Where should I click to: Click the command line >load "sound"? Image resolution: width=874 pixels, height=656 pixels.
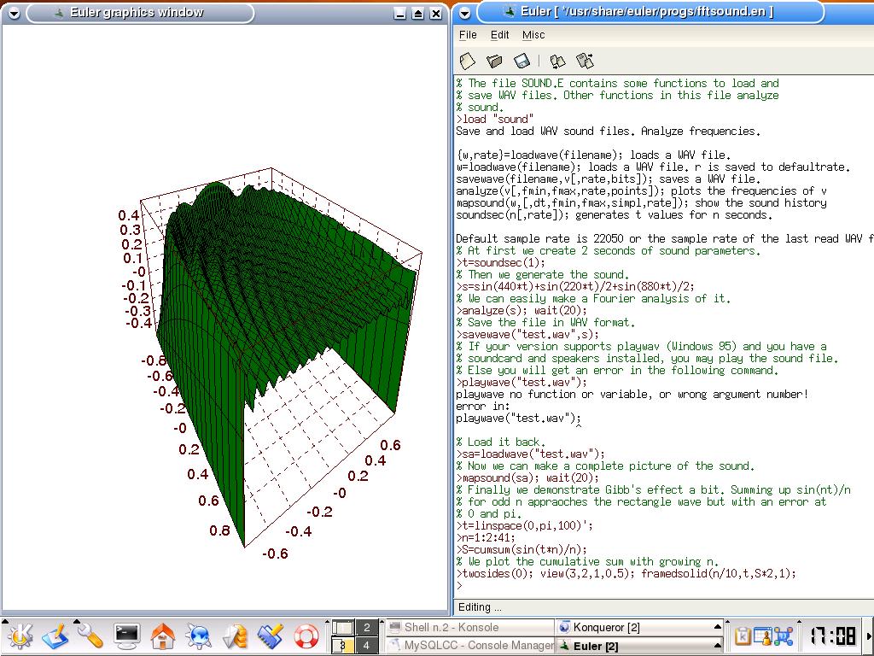(495, 119)
